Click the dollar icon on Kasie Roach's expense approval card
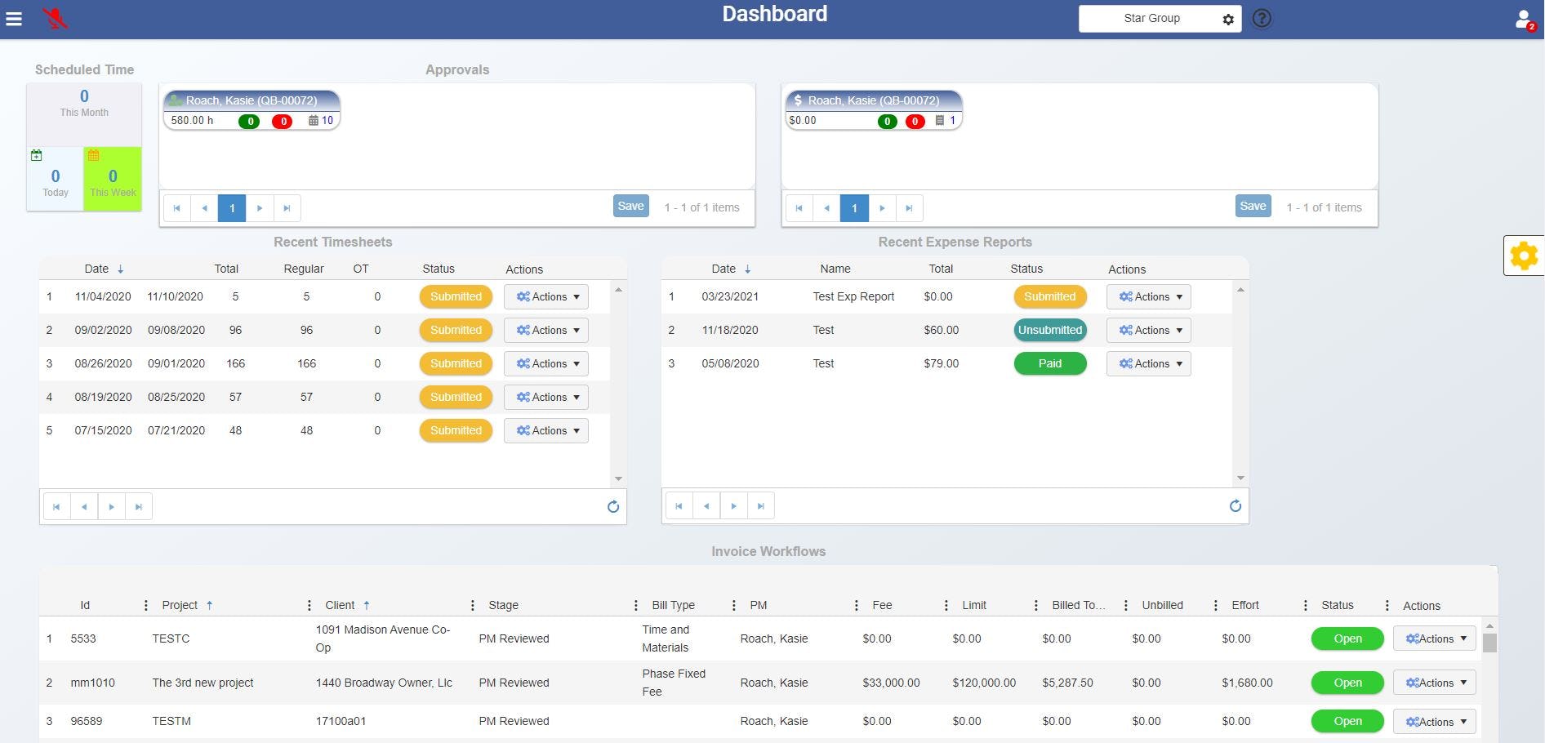Screen dimensions: 1545x743 [797, 100]
